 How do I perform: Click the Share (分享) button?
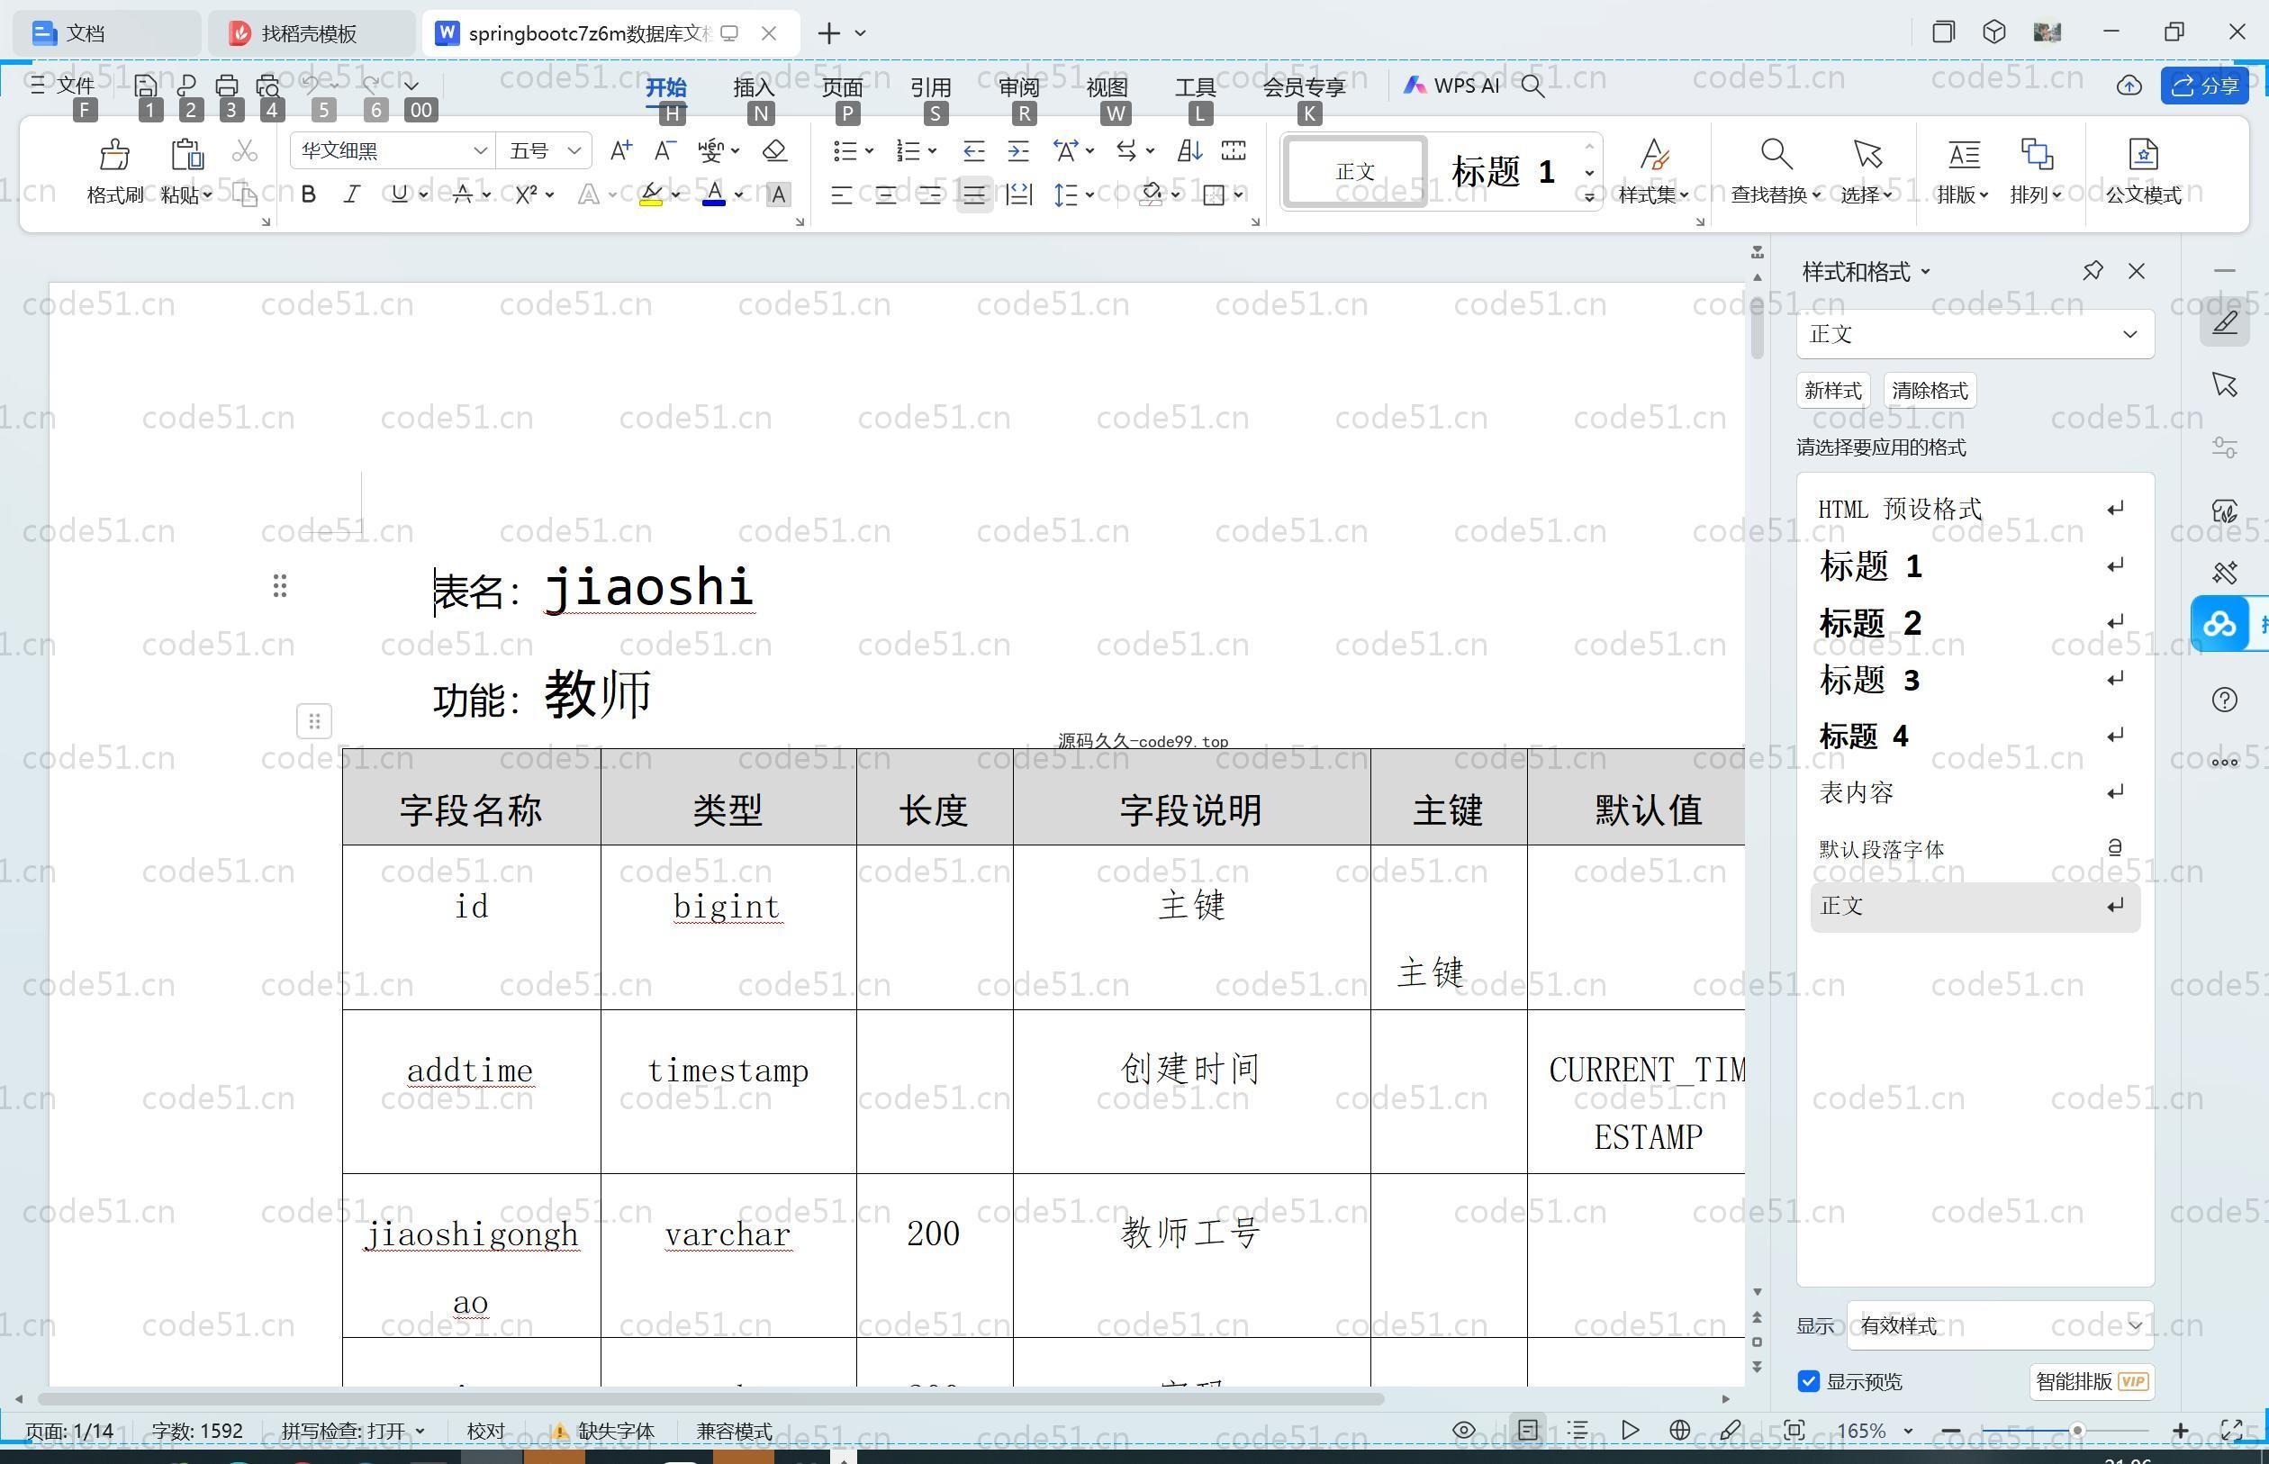[x=2204, y=86]
